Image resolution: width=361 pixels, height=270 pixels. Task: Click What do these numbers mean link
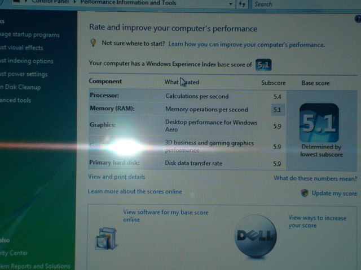(x=315, y=178)
